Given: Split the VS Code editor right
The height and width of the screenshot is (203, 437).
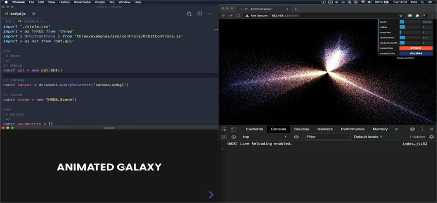Looking at the screenshot, I should [x=200, y=14].
